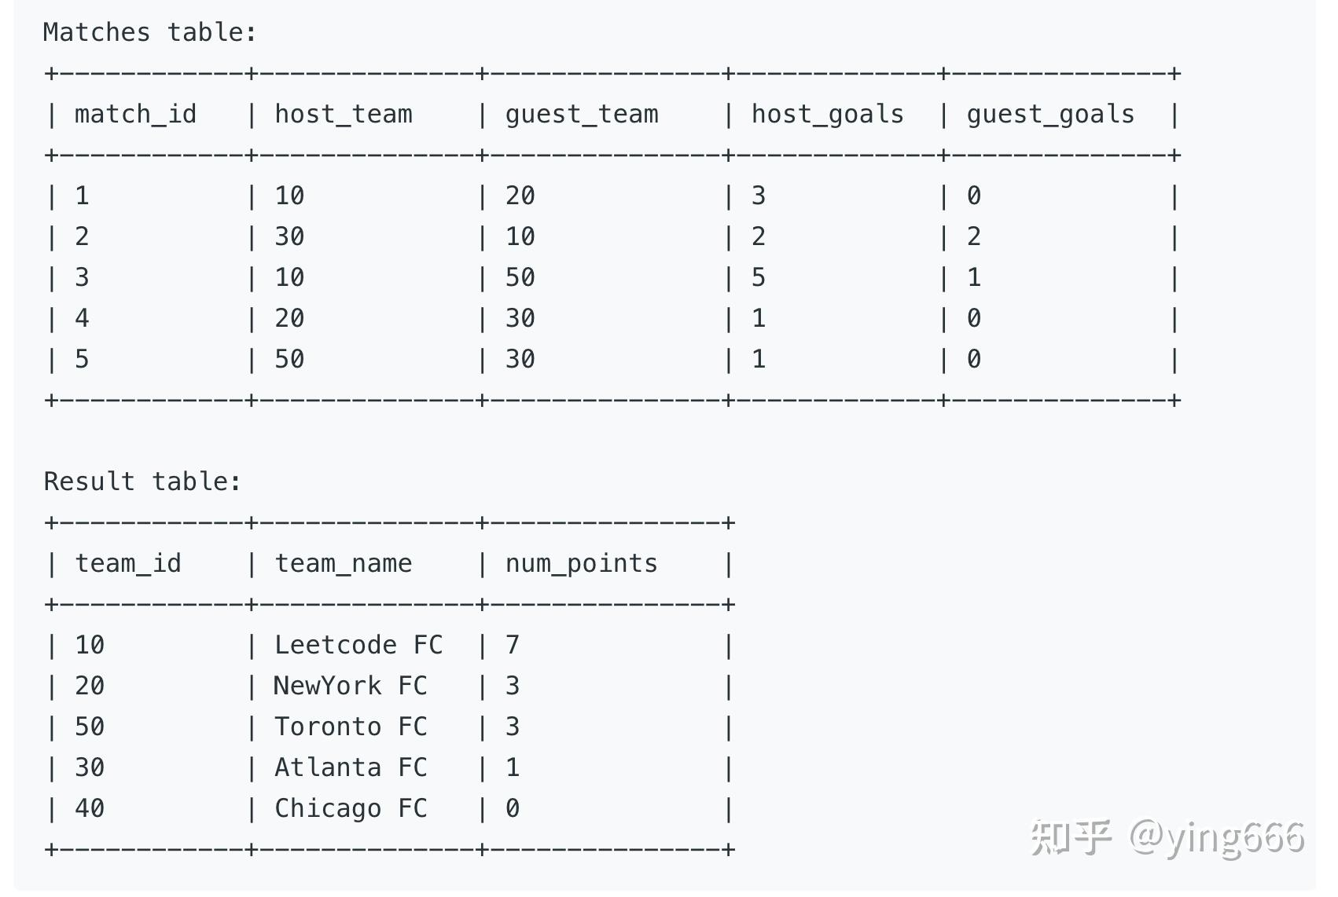
Task: Select the guest_team column header
Action: pos(582,115)
